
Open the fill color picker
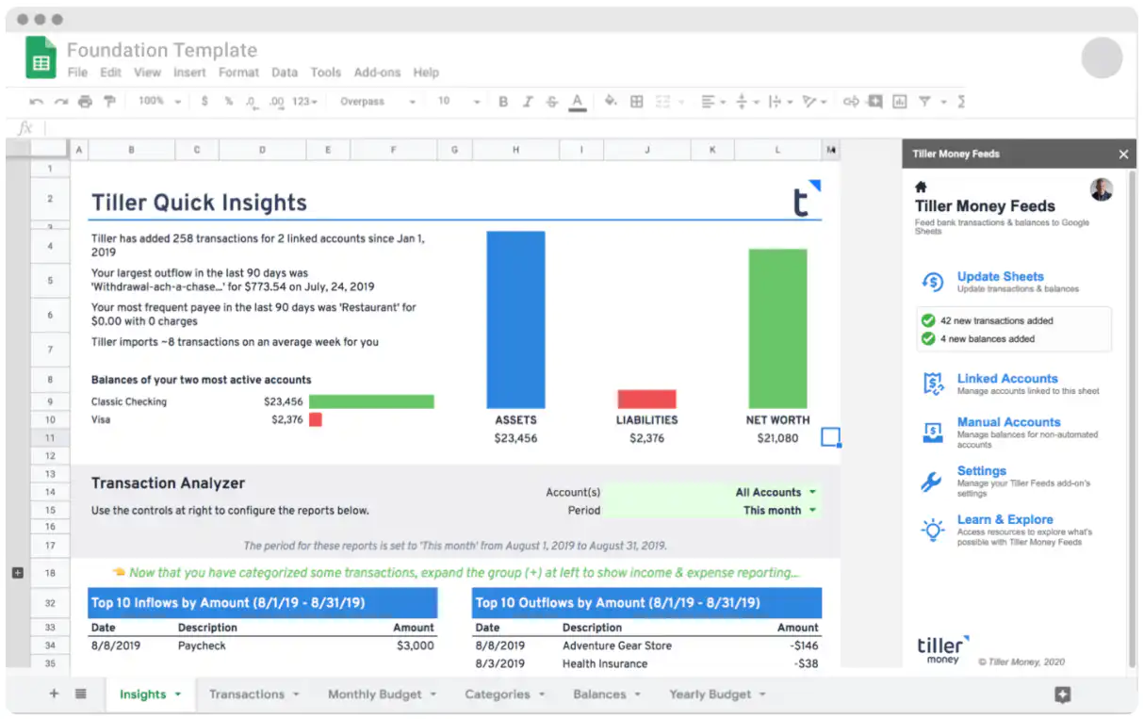[610, 102]
